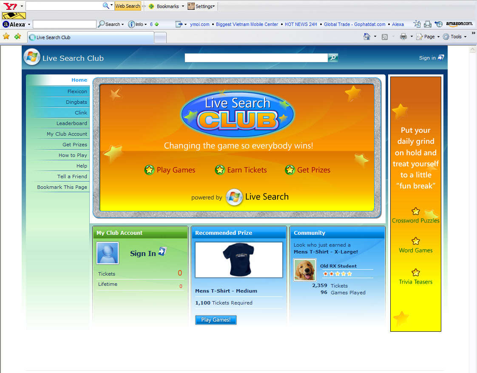477x373 pixels.
Task: Click the site search magnifier button
Action: [x=333, y=57]
